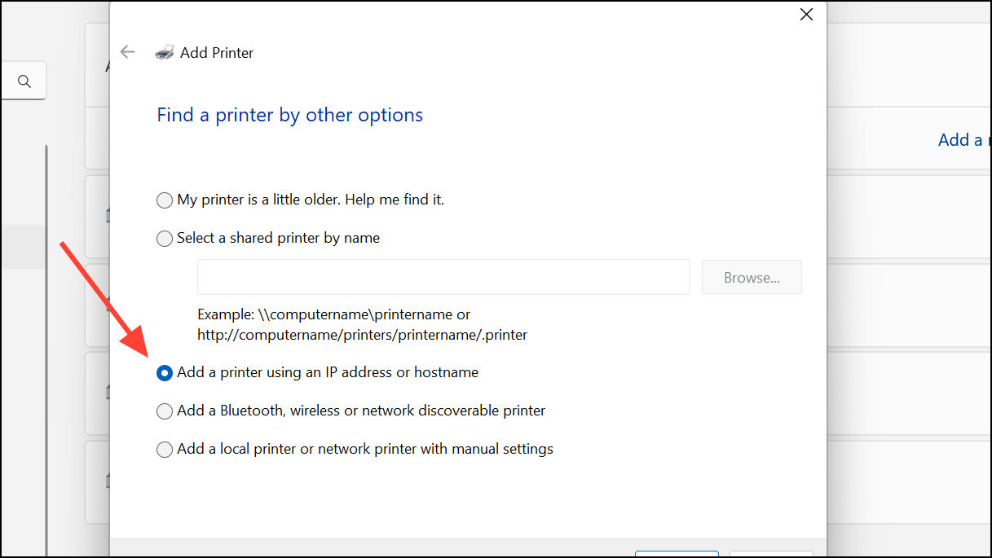The height and width of the screenshot is (558, 992).
Task: Select 'Select a shared printer by name' option
Action: tap(164, 238)
